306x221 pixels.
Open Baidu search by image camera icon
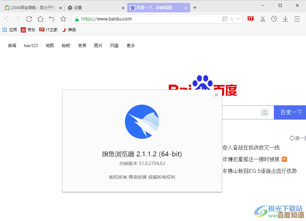[x=264, y=112]
